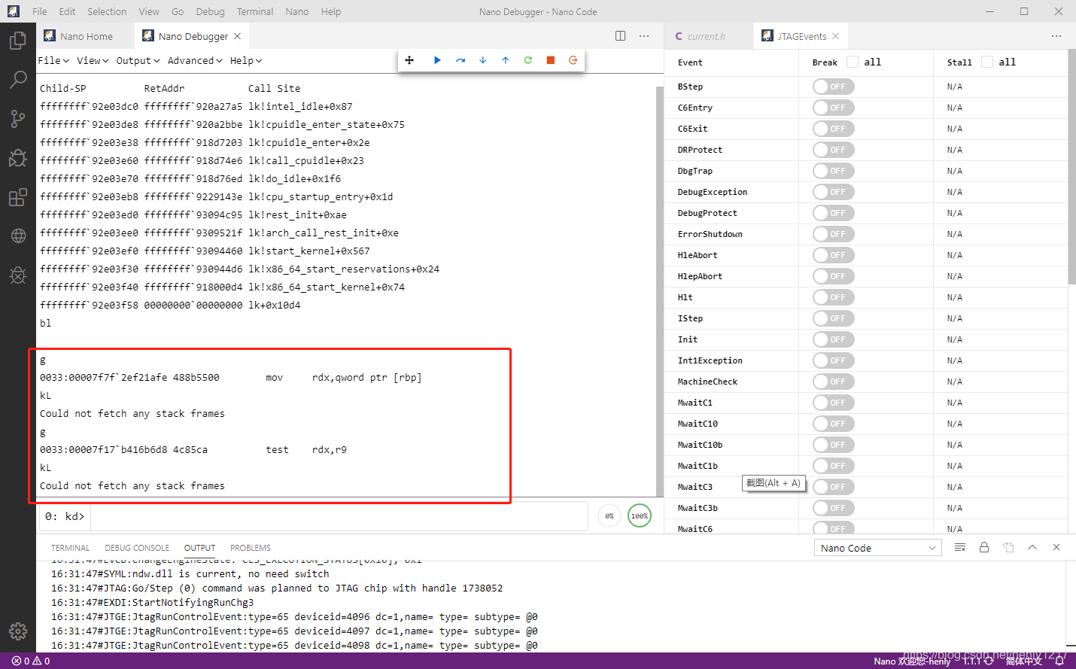Image resolution: width=1076 pixels, height=669 pixels.
Task: Open the Source Control view
Action: (x=18, y=118)
